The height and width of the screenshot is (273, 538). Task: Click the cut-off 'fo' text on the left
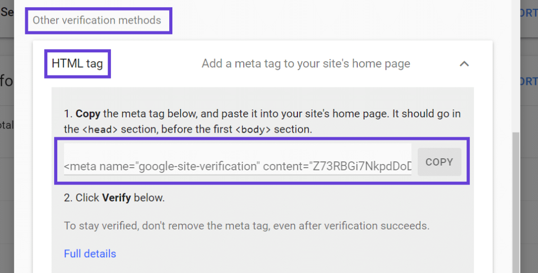6,82
